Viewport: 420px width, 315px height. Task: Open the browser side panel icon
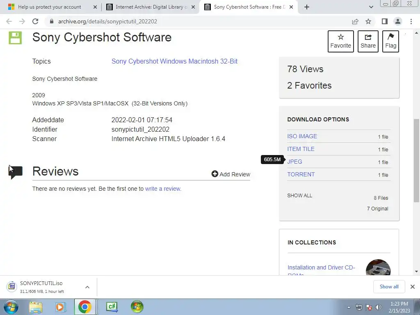(385, 21)
